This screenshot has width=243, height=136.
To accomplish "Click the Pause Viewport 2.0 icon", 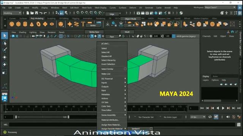I will pos(169,13).
